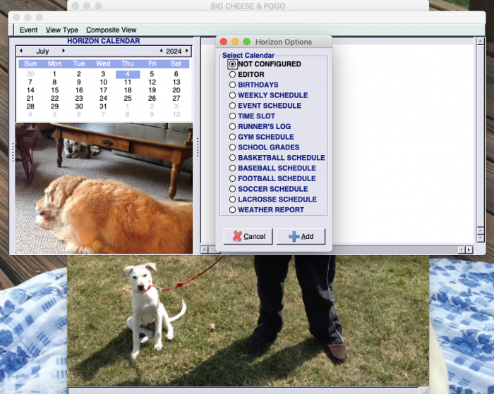
Task: Click scroll right arrow at bottom right
Action: point(468,250)
